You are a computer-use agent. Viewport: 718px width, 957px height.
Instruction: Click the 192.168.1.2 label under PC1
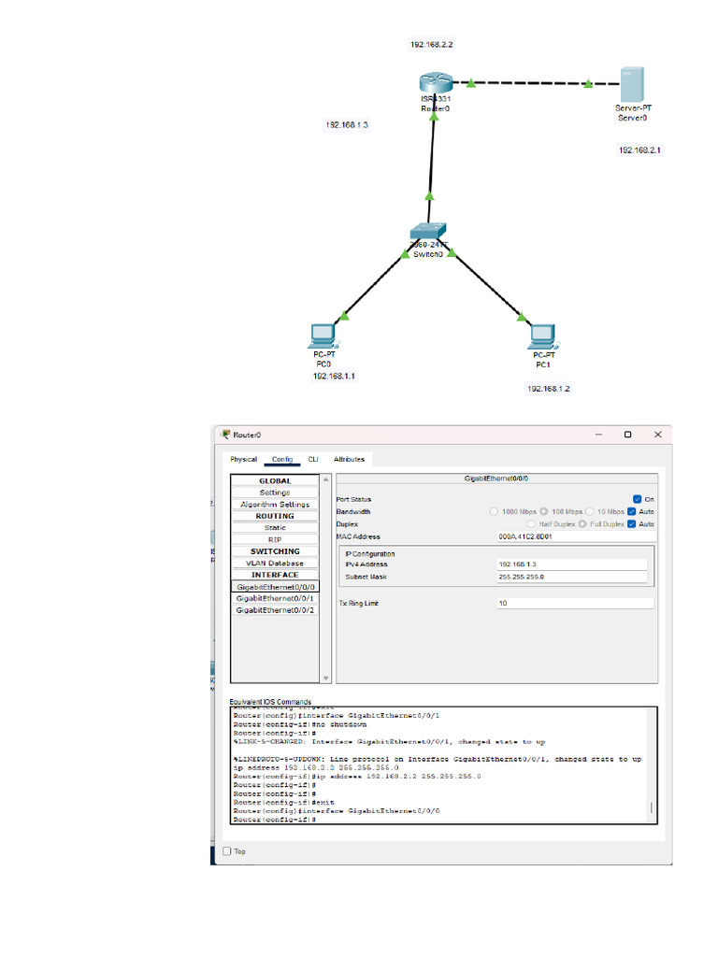(x=548, y=388)
